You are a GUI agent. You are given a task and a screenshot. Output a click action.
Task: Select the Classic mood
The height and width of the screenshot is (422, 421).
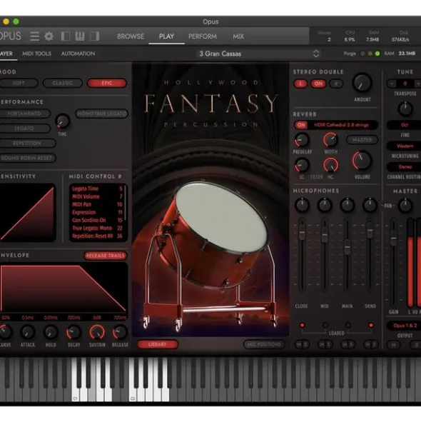62,83
